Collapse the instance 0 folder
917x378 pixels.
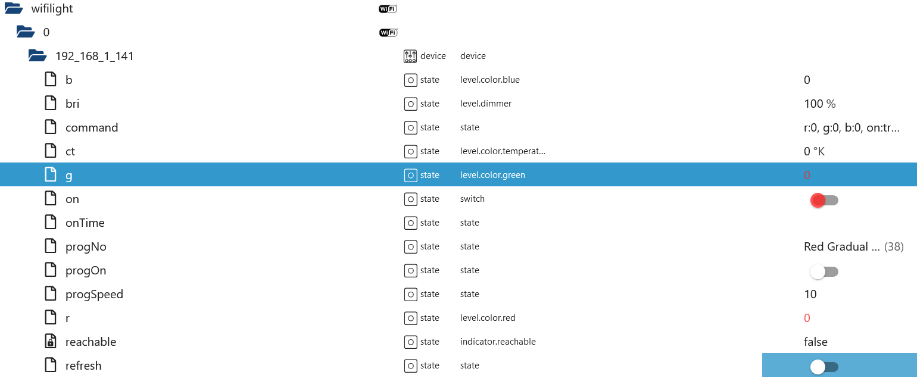click(26, 32)
